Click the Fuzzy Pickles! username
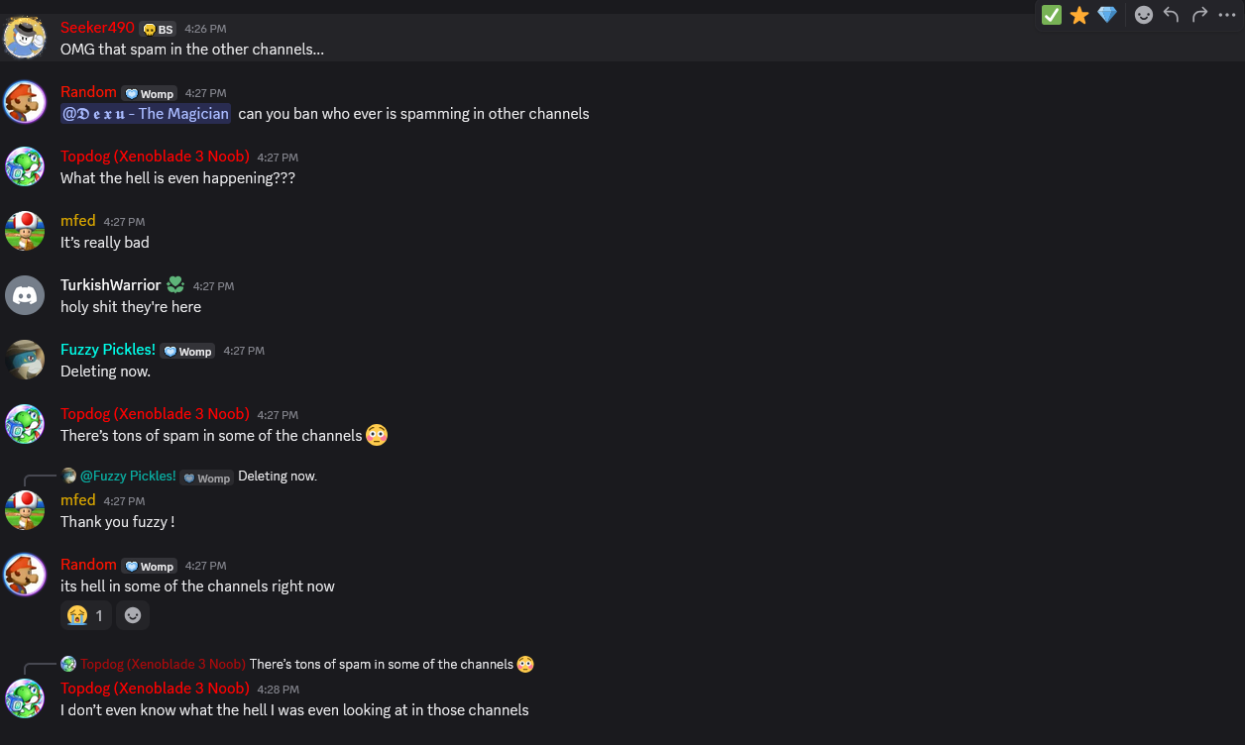Viewport: 1245px width, 745px height. point(107,350)
